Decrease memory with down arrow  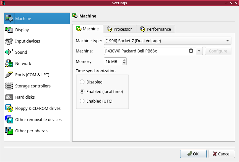pos(124,63)
